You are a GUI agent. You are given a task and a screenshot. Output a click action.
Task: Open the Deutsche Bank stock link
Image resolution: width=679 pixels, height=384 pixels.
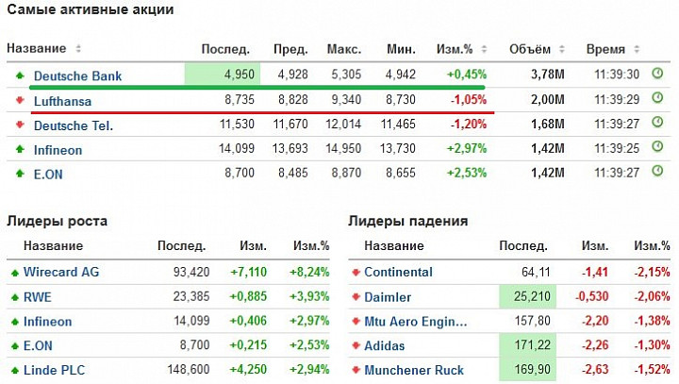click(x=77, y=75)
